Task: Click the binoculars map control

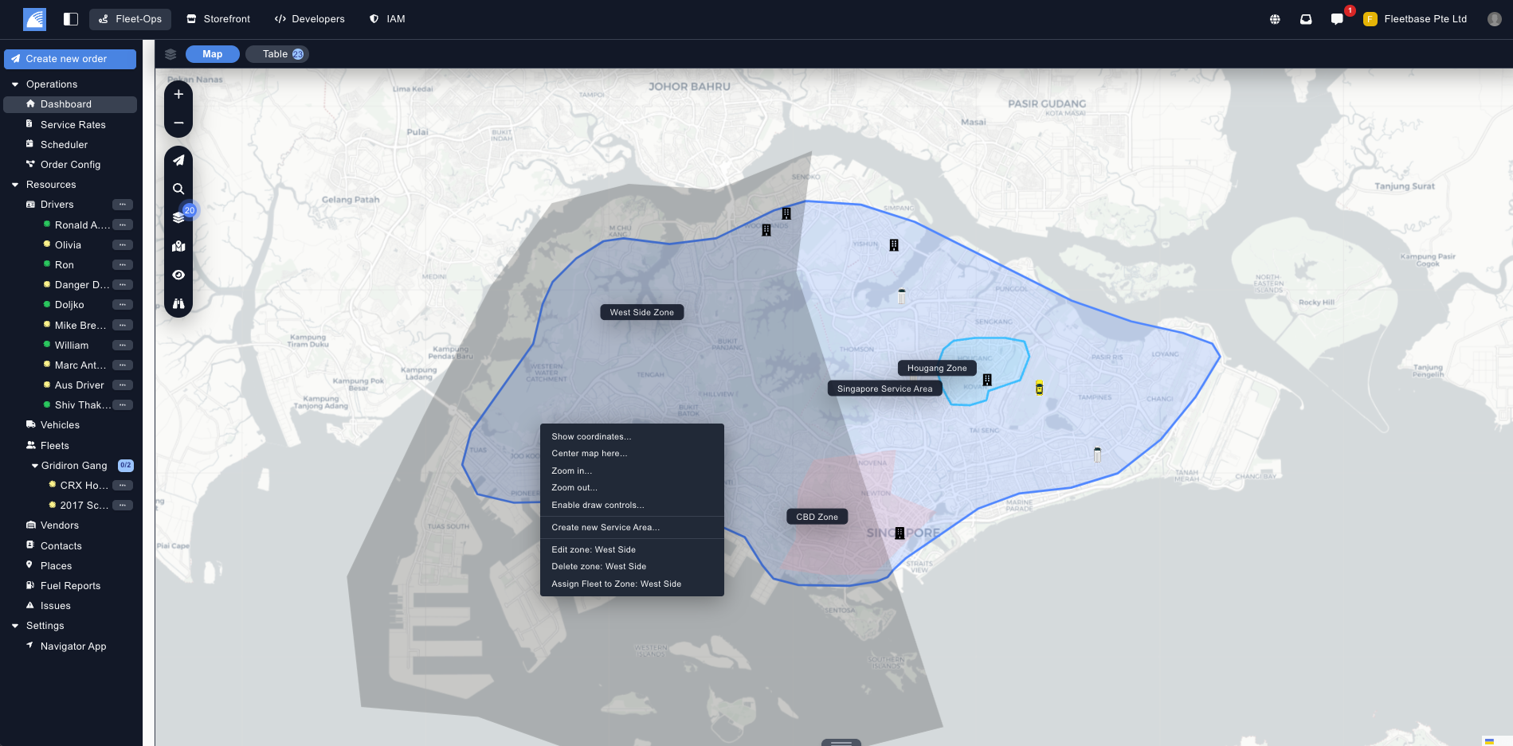Action: coord(178,304)
